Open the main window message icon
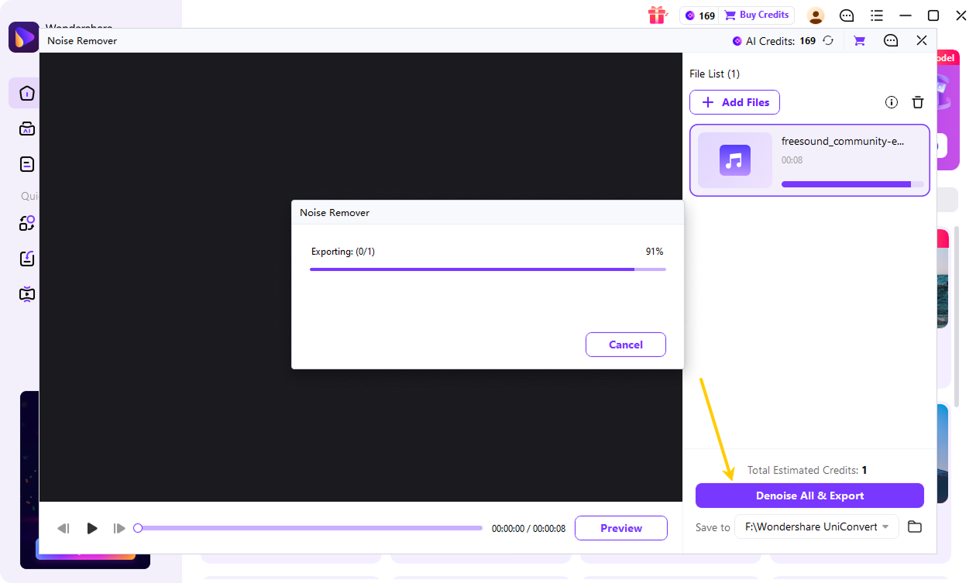This screenshot has height=583, width=976. pyautogui.click(x=847, y=15)
